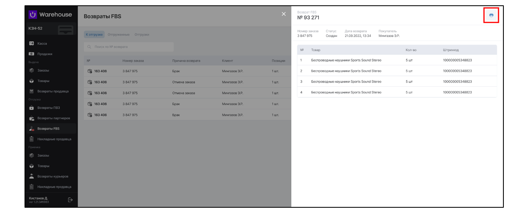Click the barcode in details row 1
The height and width of the screenshot is (211, 512).
457,60
